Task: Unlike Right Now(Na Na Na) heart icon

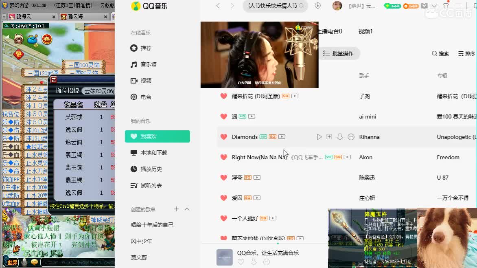Action: (223, 157)
